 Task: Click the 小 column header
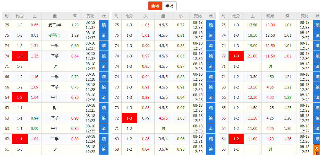[181, 16]
